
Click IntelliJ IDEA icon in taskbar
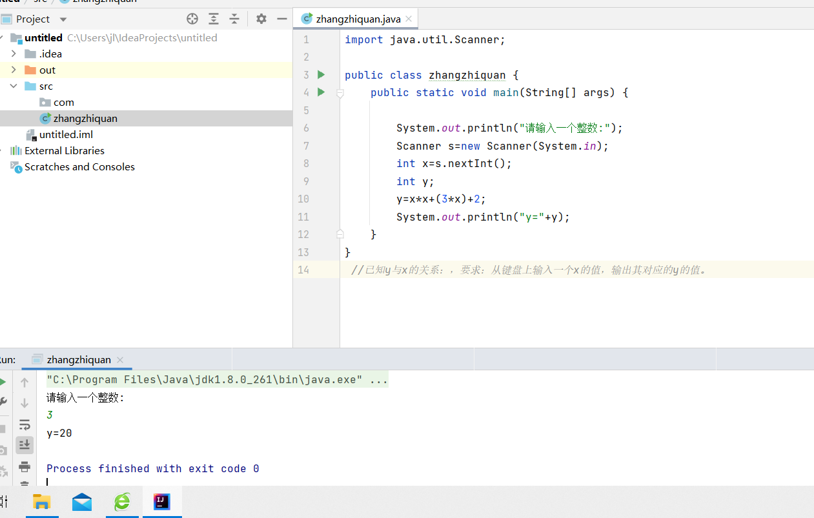(162, 501)
